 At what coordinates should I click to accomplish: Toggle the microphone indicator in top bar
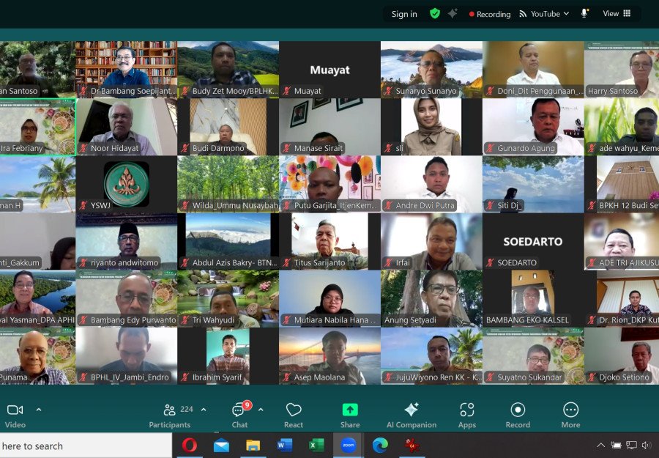click(x=585, y=14)
